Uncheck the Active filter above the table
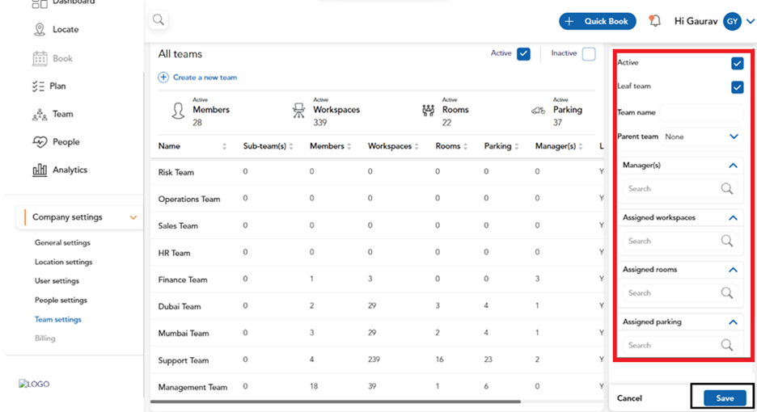The width and height of the screenshot is (757, 412). (x=523, y=54)
